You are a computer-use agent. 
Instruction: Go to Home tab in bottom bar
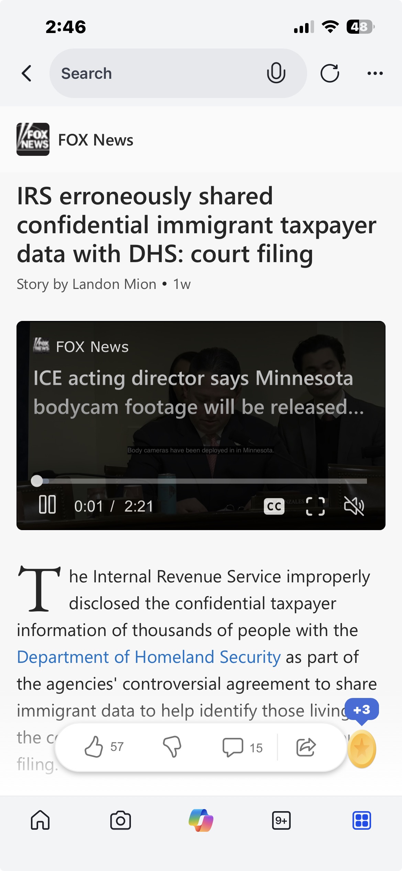click(x=40, y=820)
